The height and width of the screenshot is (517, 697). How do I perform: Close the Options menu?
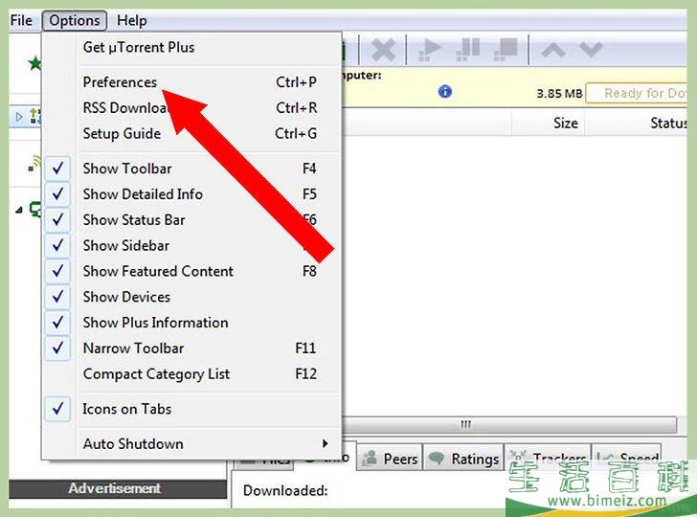pyautogui.click(x=75, y=20)
